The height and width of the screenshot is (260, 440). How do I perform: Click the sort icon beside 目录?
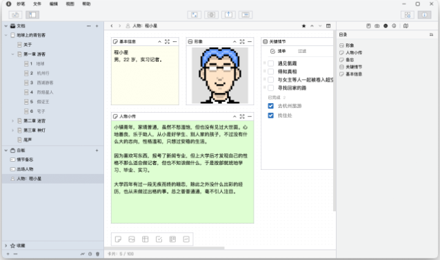tap(431, 34)
